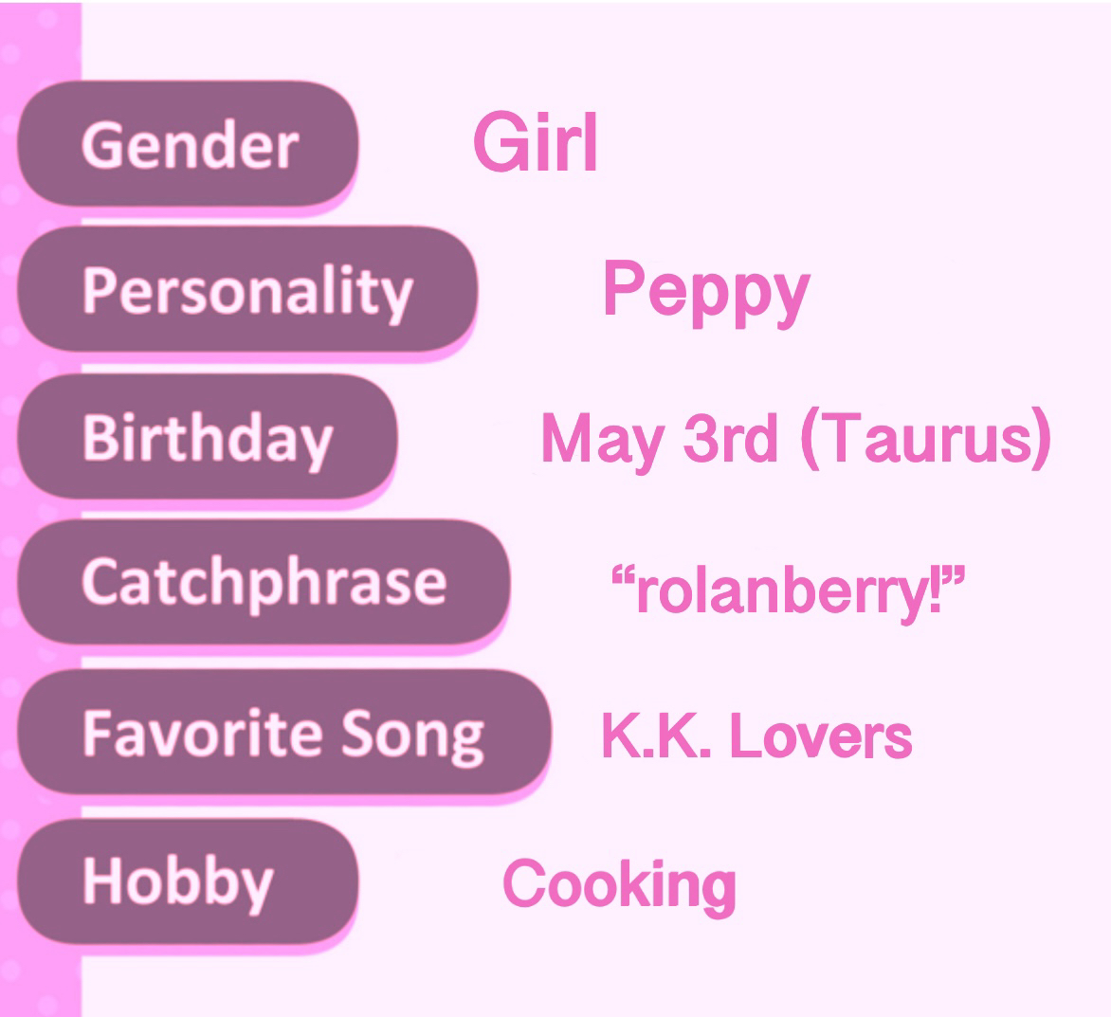The image size is (1111, 1017).
Task: Click the word "May" in the birthday value
Action: coord(602,440)
